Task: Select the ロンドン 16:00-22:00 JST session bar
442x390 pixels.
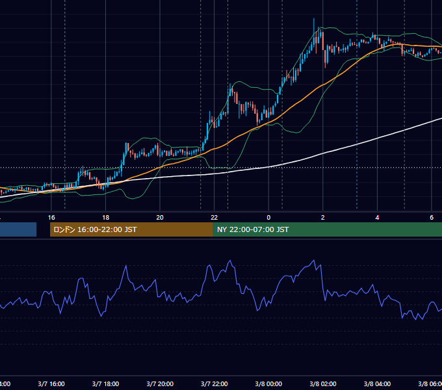Action: tap(131, 229)
